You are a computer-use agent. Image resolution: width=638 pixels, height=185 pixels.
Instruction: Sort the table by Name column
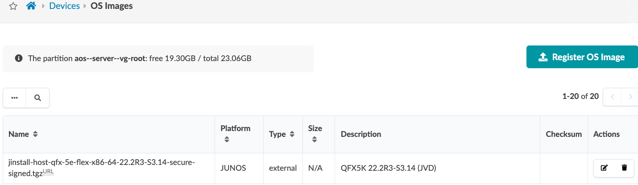[x=35, y=134]
